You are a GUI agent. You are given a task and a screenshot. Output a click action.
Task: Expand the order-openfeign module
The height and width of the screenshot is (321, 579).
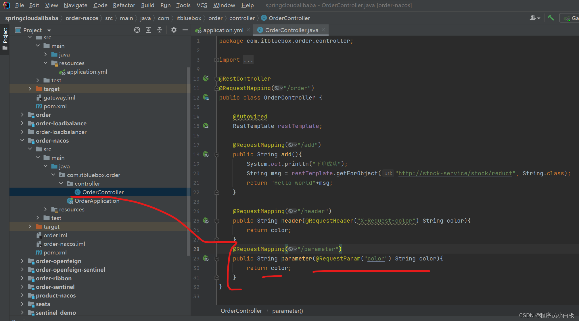tap(22, 261)
